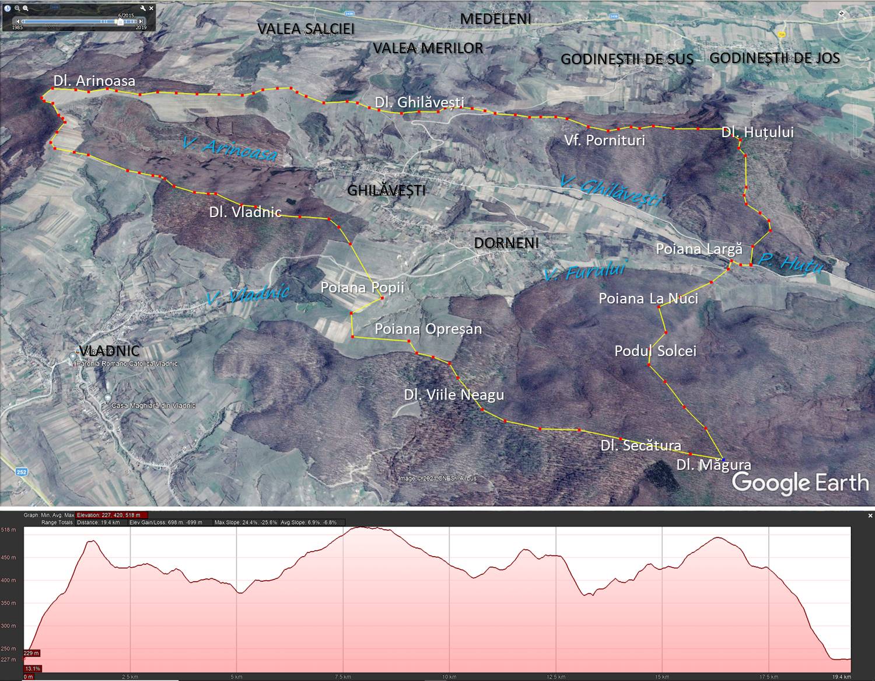Screen dimensions: 875x681
Task: Zoom out the time slider range
Action: pyautogui.click(x=17, y=8)
